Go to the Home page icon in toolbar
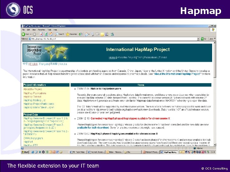 51,34
